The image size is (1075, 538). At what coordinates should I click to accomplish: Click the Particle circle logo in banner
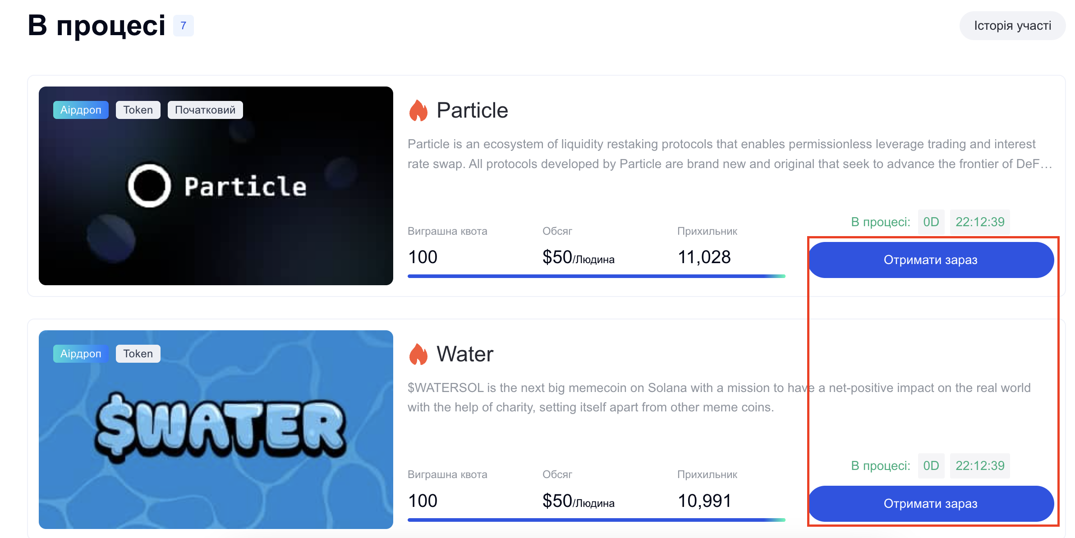149,186
